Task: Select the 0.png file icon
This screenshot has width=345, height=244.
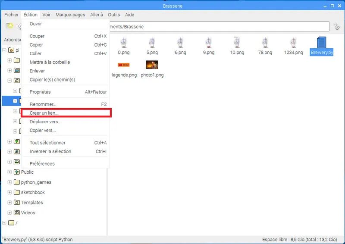Action: click(124, 43)
